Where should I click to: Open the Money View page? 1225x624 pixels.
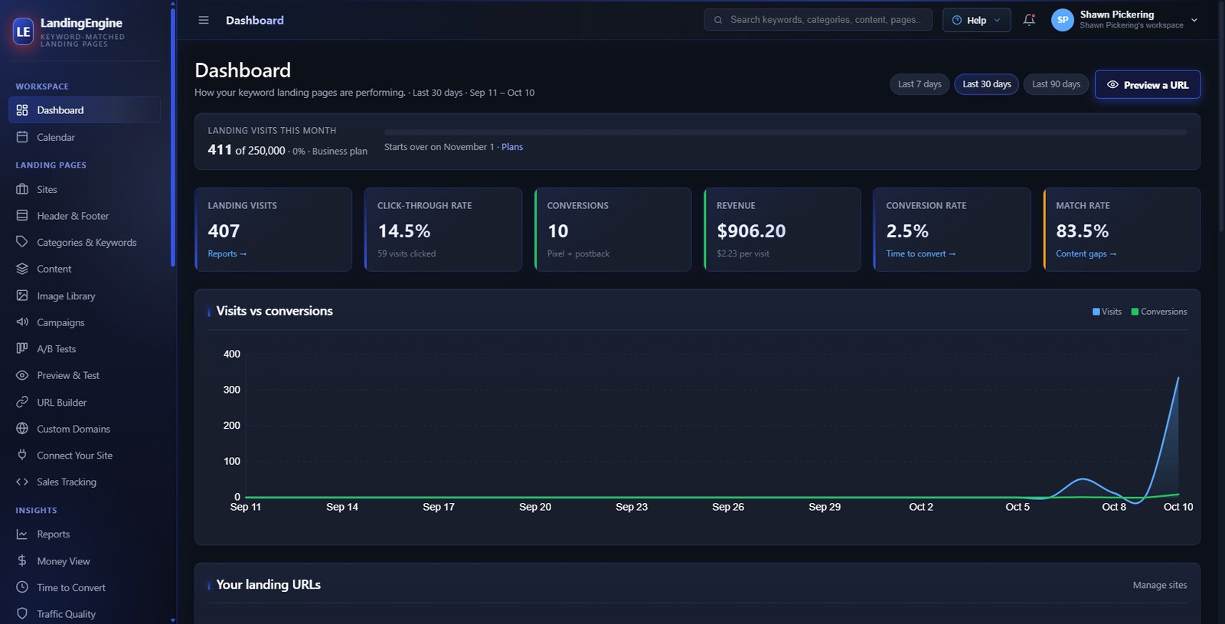[x=84, y=561]
